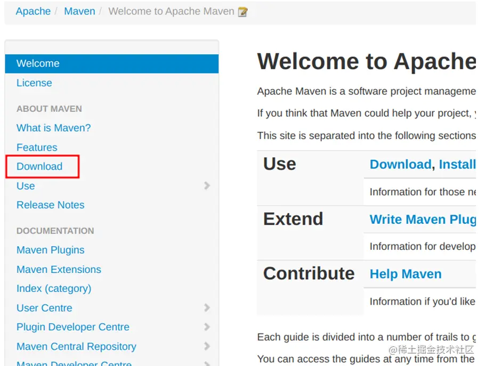Open the Release Notes sidebar link

51,205
